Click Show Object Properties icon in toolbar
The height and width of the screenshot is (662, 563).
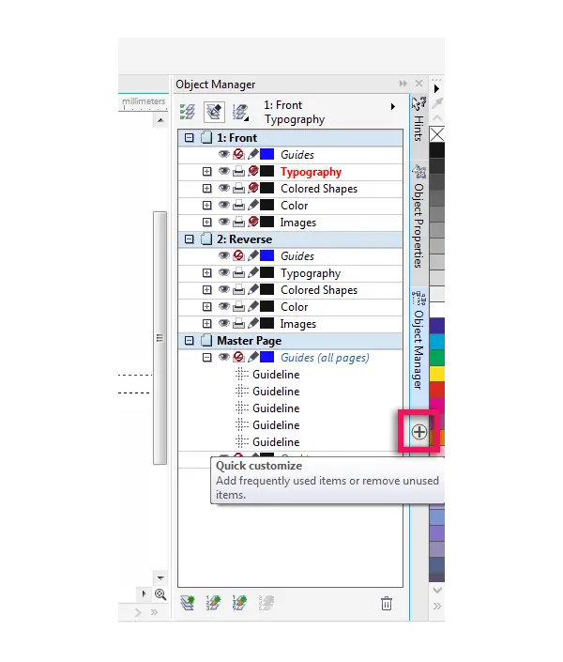pos(188,112)
